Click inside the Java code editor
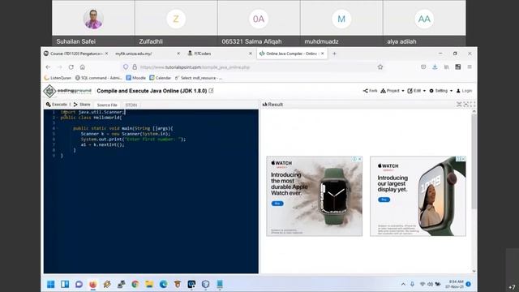The height and width of the screenshot is (292, 519). click(151, 191)
